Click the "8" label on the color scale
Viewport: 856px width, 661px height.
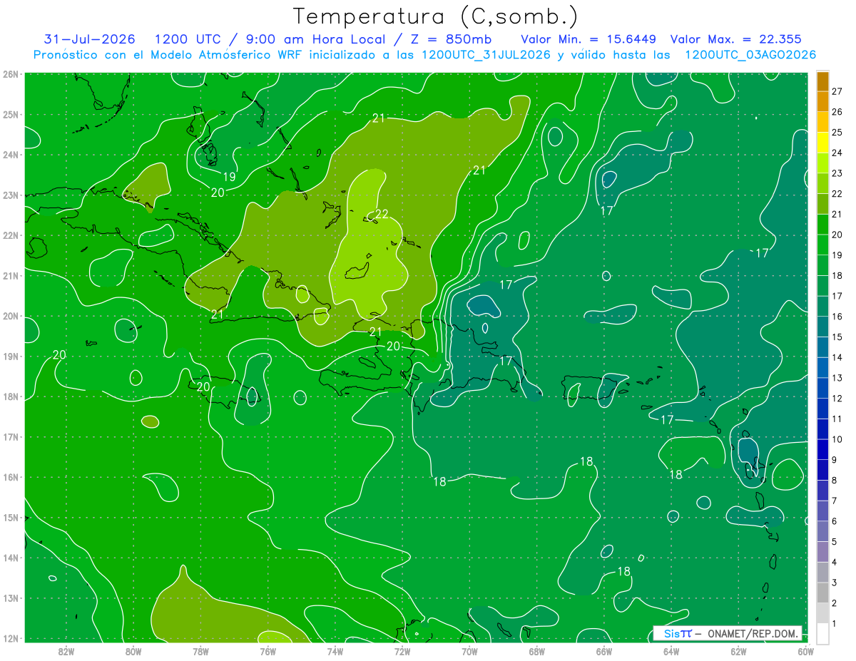click(835, 480)
